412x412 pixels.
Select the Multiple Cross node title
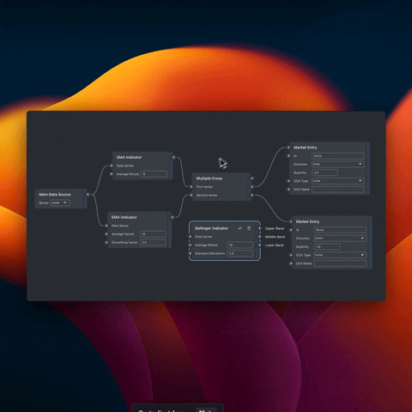point(209,179)
